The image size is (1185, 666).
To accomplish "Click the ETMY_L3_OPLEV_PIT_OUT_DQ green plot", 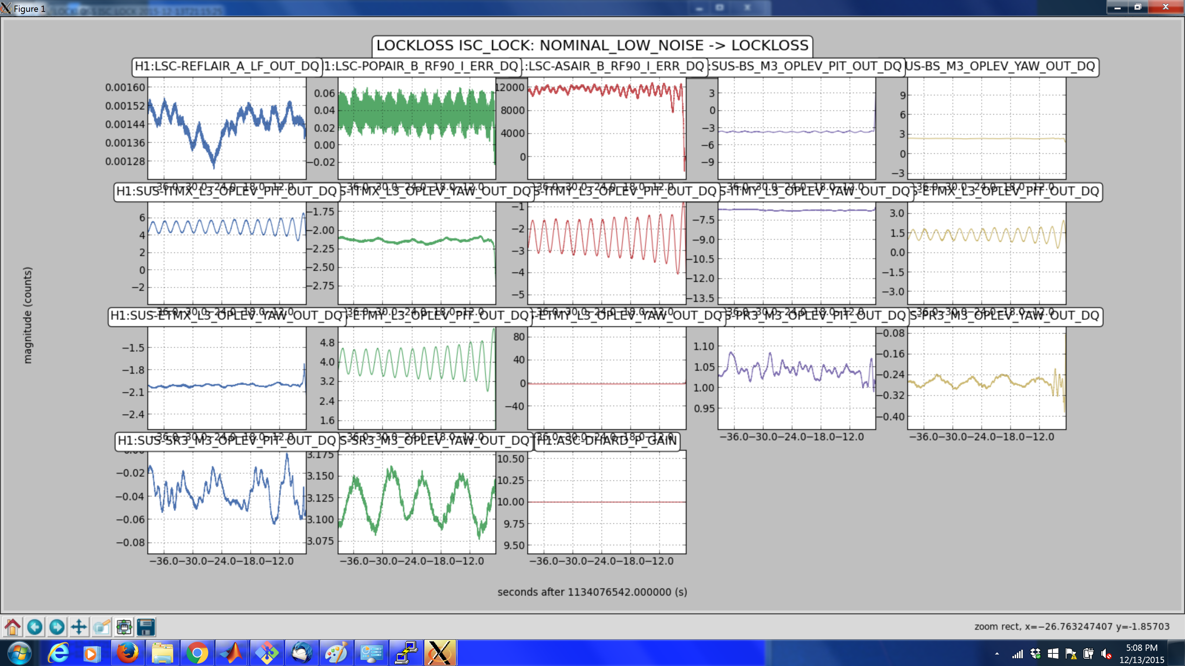I will pos(417,378).
